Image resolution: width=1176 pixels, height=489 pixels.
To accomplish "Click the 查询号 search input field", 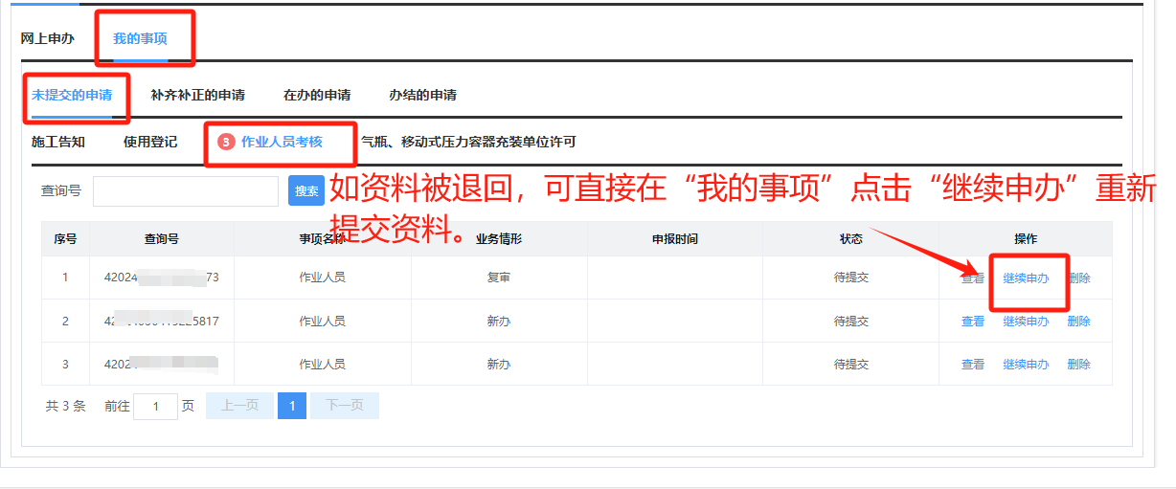I will pos(186,191).
